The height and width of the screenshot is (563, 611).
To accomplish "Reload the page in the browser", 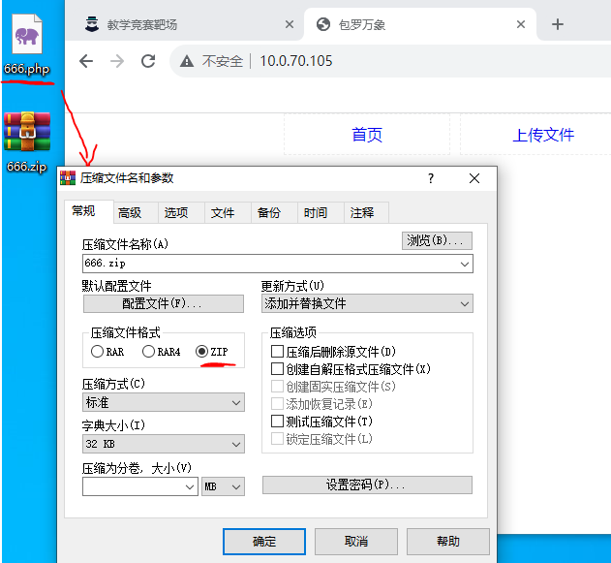I will click(148, 61).
